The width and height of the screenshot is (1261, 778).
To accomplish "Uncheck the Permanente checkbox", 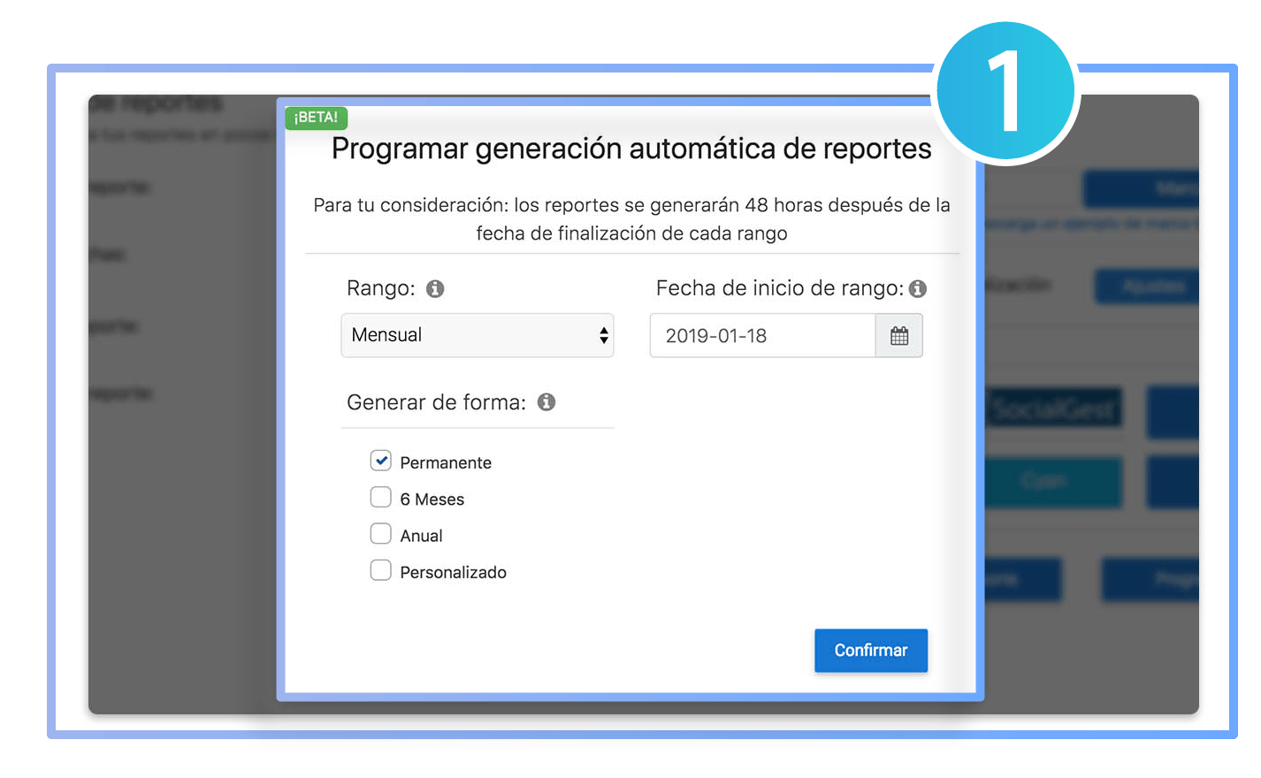I will click(381, 461).
